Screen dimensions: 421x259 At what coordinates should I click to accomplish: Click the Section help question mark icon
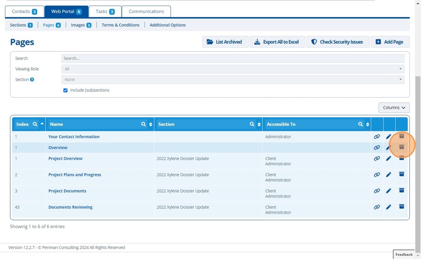32,80
